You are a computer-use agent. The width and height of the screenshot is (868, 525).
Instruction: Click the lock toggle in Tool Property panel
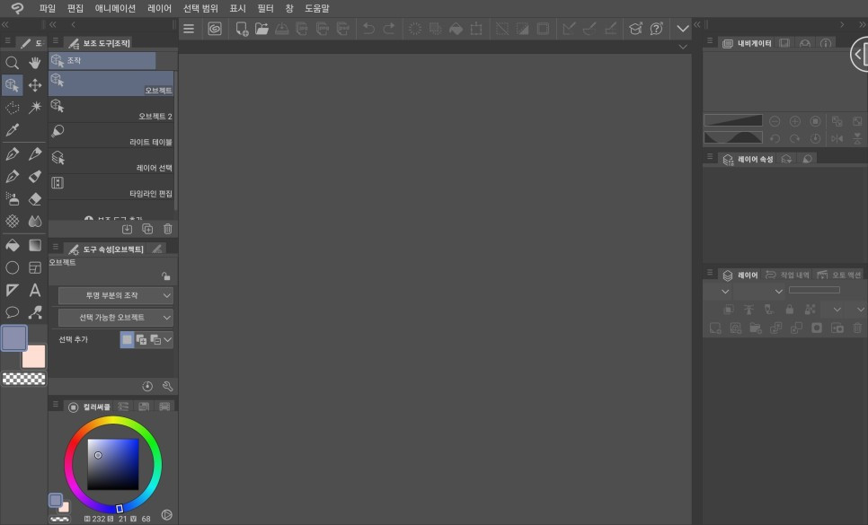pos(167,274)
